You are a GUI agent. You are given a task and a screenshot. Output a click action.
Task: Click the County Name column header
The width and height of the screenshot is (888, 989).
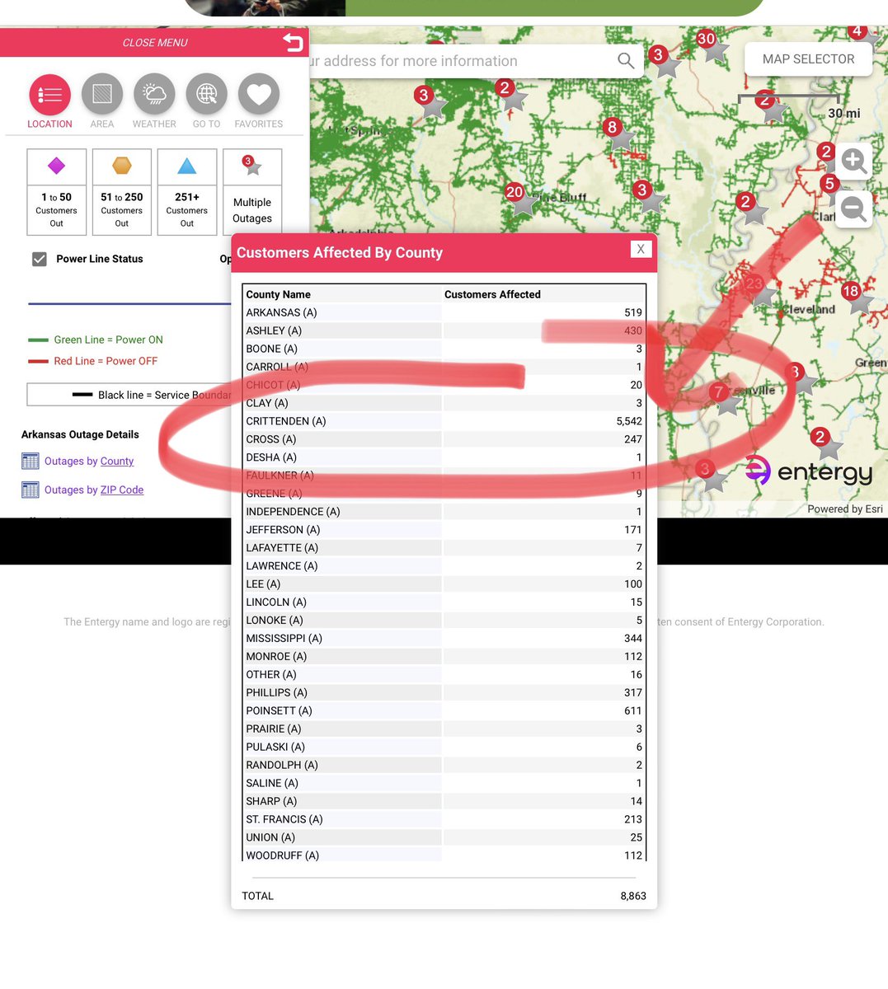278,294
